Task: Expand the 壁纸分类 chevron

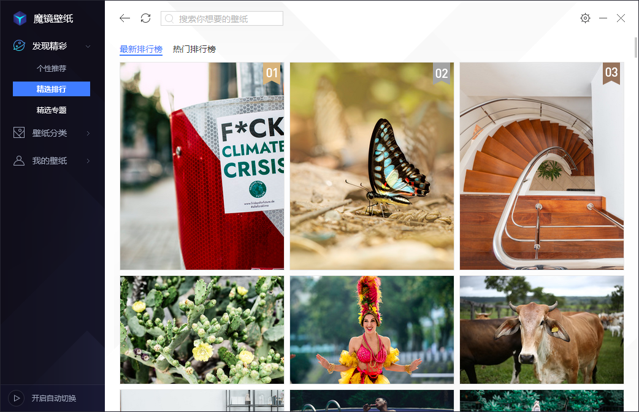Action: point(88,133)
